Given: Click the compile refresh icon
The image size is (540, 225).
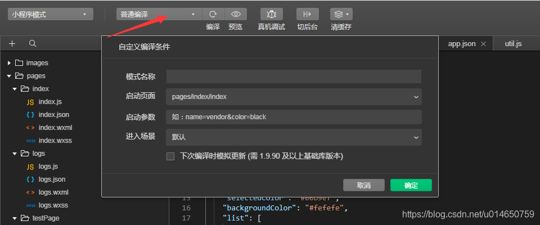Looking at the screenshot, I should (x=213, y=14).
